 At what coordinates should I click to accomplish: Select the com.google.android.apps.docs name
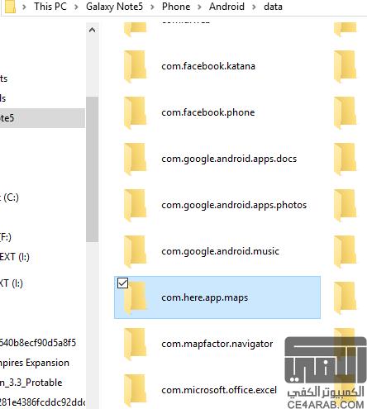229,159
